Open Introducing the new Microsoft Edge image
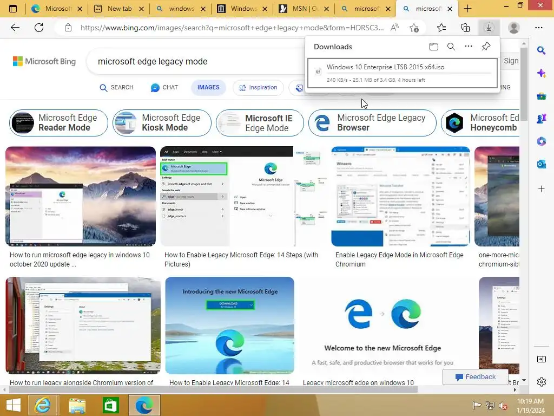This screenshot has width=554, height=416. point(229,326)
